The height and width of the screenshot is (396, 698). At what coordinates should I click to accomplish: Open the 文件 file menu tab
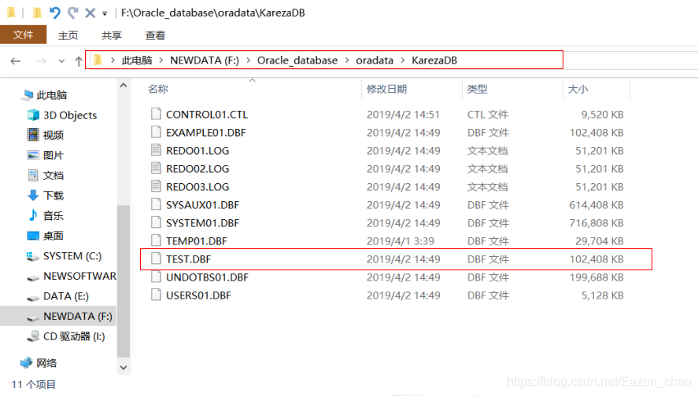click(23, 35)
